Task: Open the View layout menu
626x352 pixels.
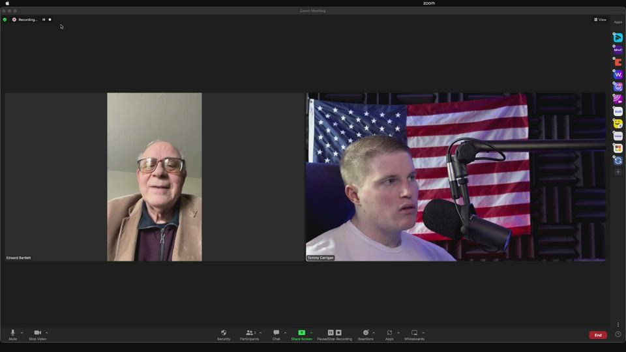Action: tap(600, 20)
